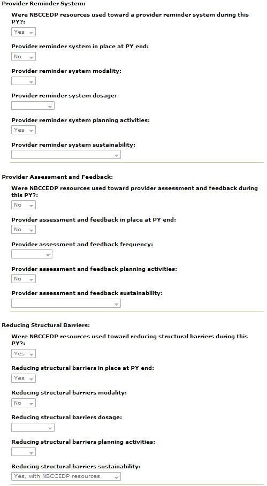Viewport: 267px width, 486px height.
Task: Open 'Provider assessment and feedback in place' dropdown
Action: (x=24, y=230)
